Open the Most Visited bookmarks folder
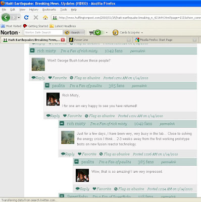 pos(11,26)
